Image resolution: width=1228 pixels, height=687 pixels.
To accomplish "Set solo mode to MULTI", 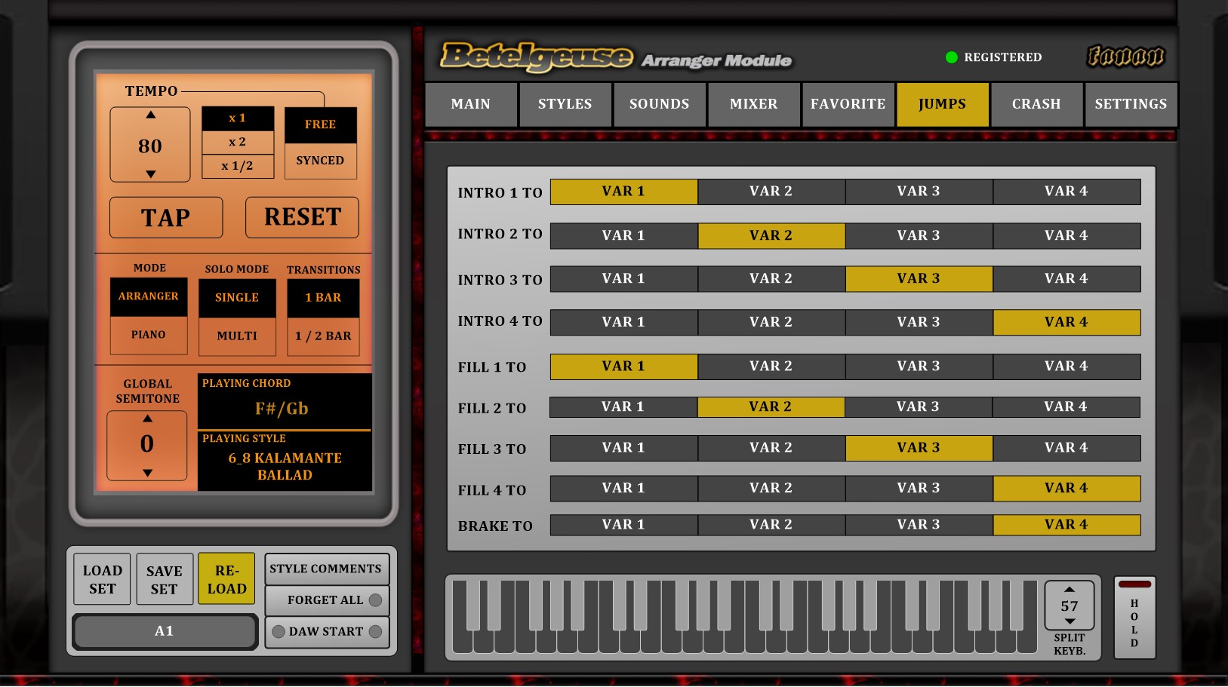I will pyautogui.click(x=237, y=336).
